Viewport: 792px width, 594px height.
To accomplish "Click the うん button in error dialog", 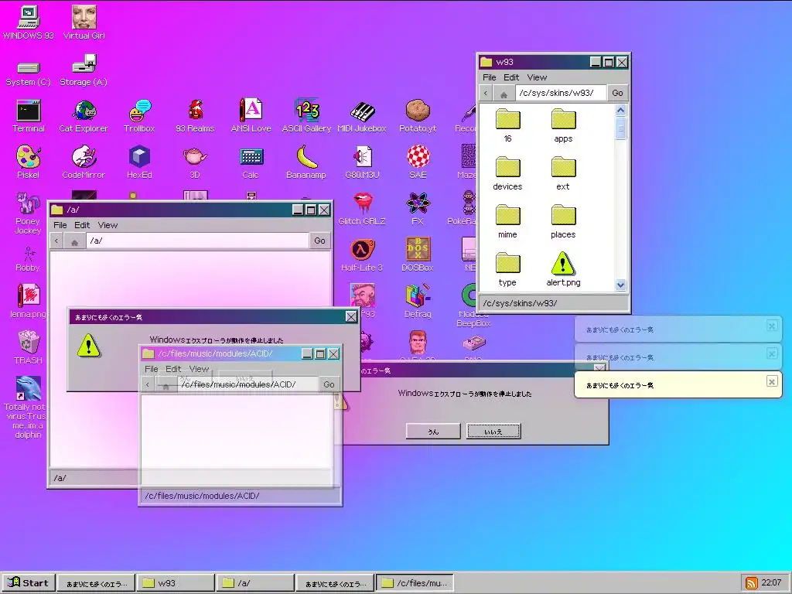I will pyautogui.click(x=433, y=432).
